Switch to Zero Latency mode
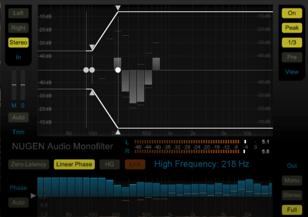Screen dimensions: 308x217 tap(28, 164)
